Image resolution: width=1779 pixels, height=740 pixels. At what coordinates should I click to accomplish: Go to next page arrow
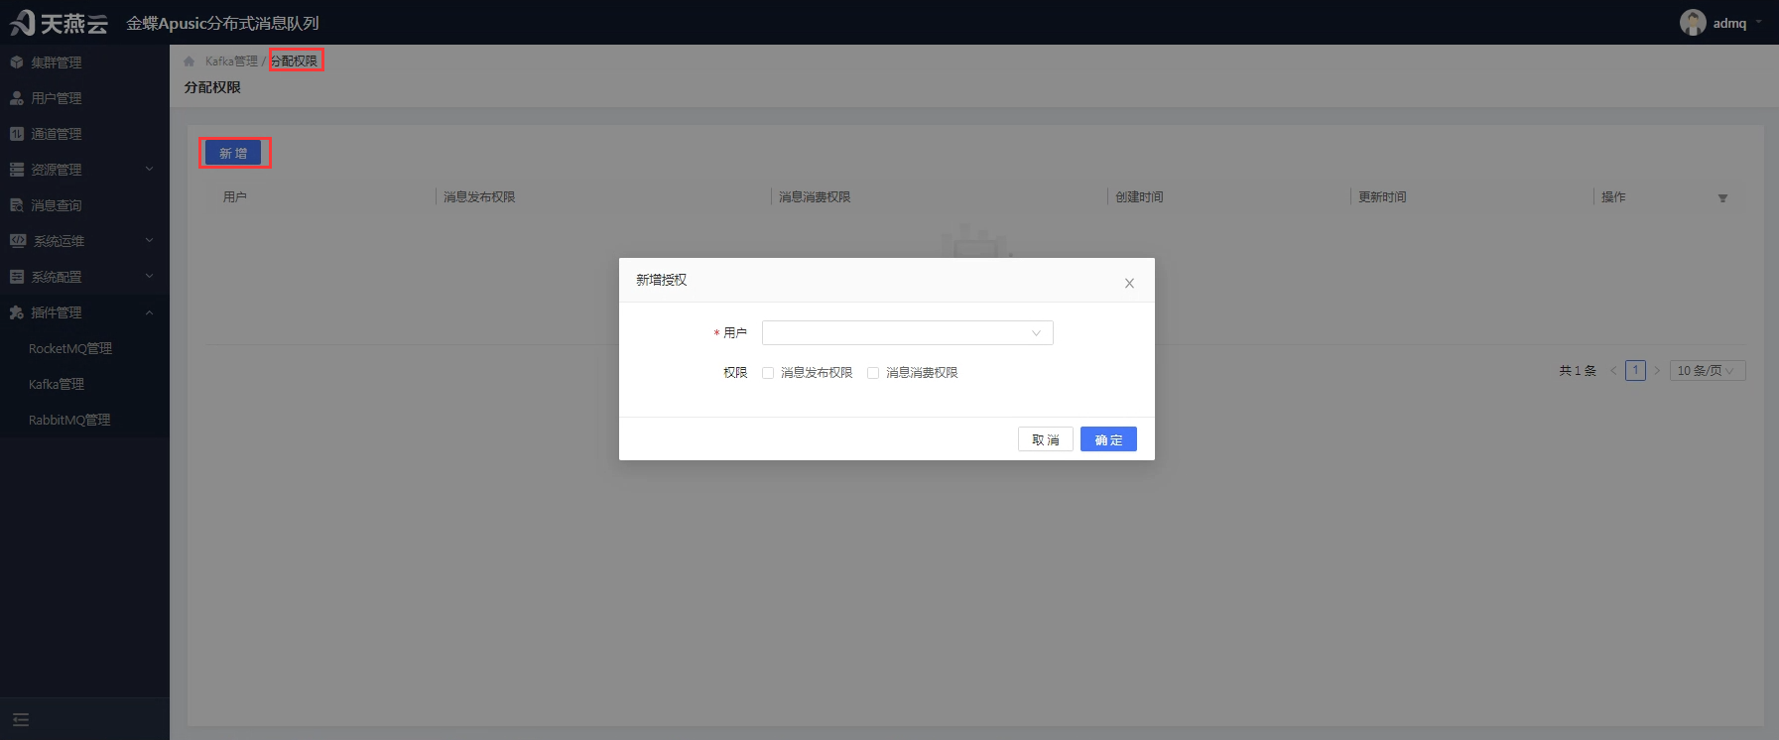[x=1657, y=371]
